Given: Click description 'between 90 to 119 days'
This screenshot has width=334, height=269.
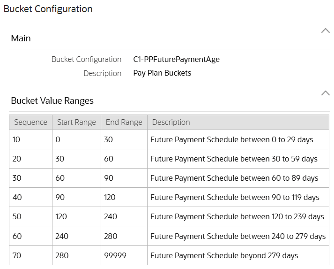Looking at the screenshot, I should [x=238, y=197].
